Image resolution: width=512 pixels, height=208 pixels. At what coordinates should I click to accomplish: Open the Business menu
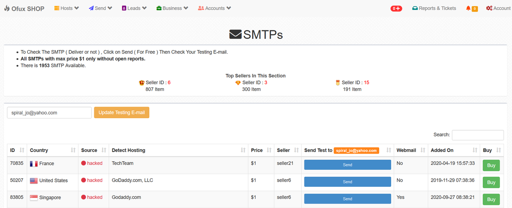tap(172, 8)
